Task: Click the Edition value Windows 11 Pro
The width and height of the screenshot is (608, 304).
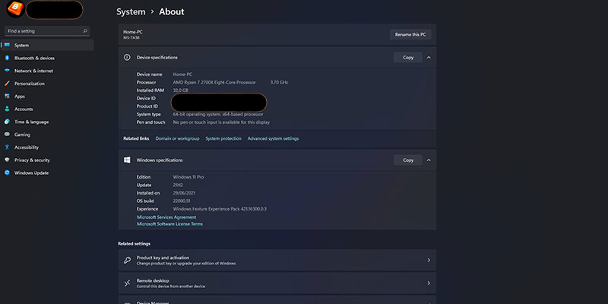Action: tap(188, 177)
